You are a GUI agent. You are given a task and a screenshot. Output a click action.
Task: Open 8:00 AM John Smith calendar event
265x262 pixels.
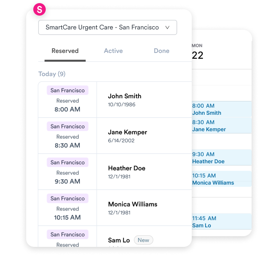tap(222, 109)
